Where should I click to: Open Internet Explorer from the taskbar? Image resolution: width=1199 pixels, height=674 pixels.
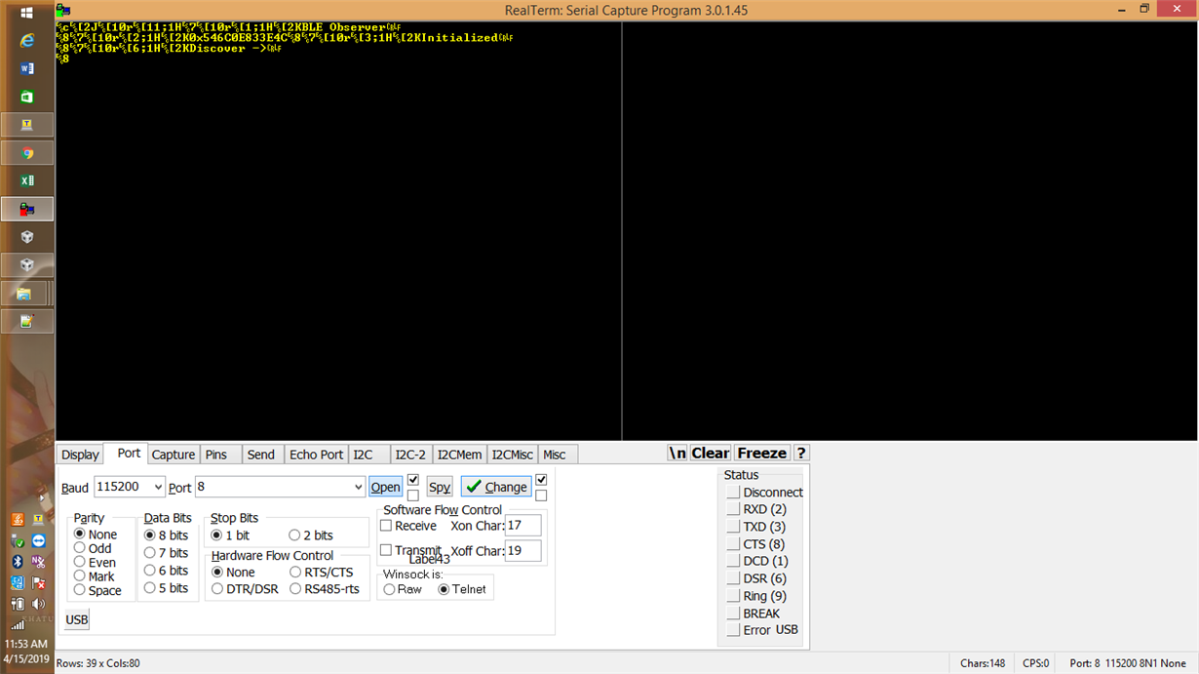click(27, 40)
